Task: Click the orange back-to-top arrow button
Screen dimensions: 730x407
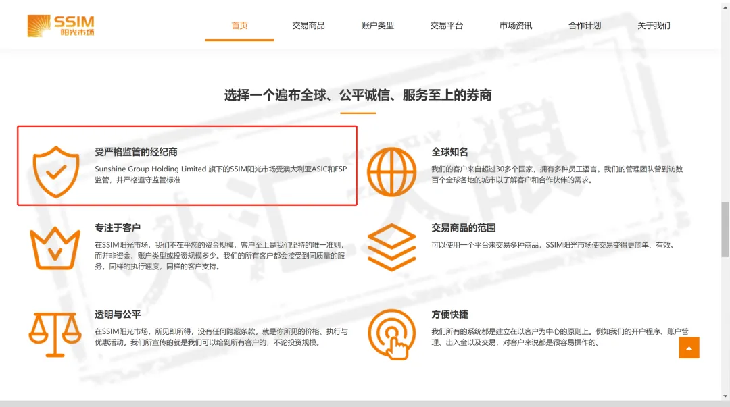Action: point(689,348)
